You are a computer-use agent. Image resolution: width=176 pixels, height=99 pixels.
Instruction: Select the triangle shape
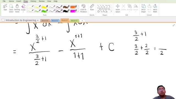109,9
